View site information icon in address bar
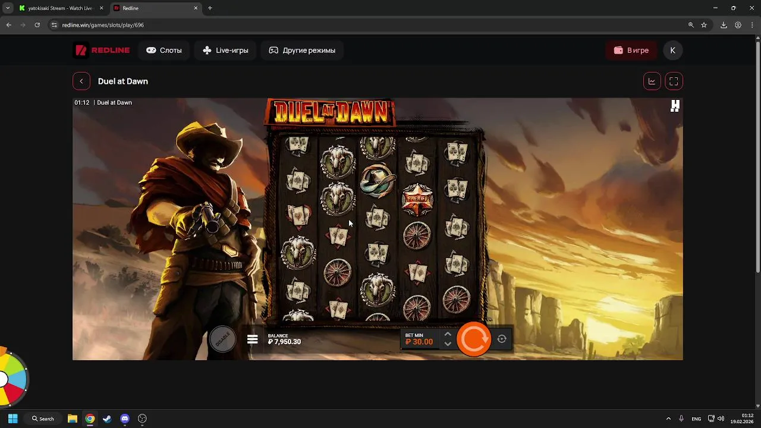The height and width of the screenshot is (428, 761). [54, 25]
